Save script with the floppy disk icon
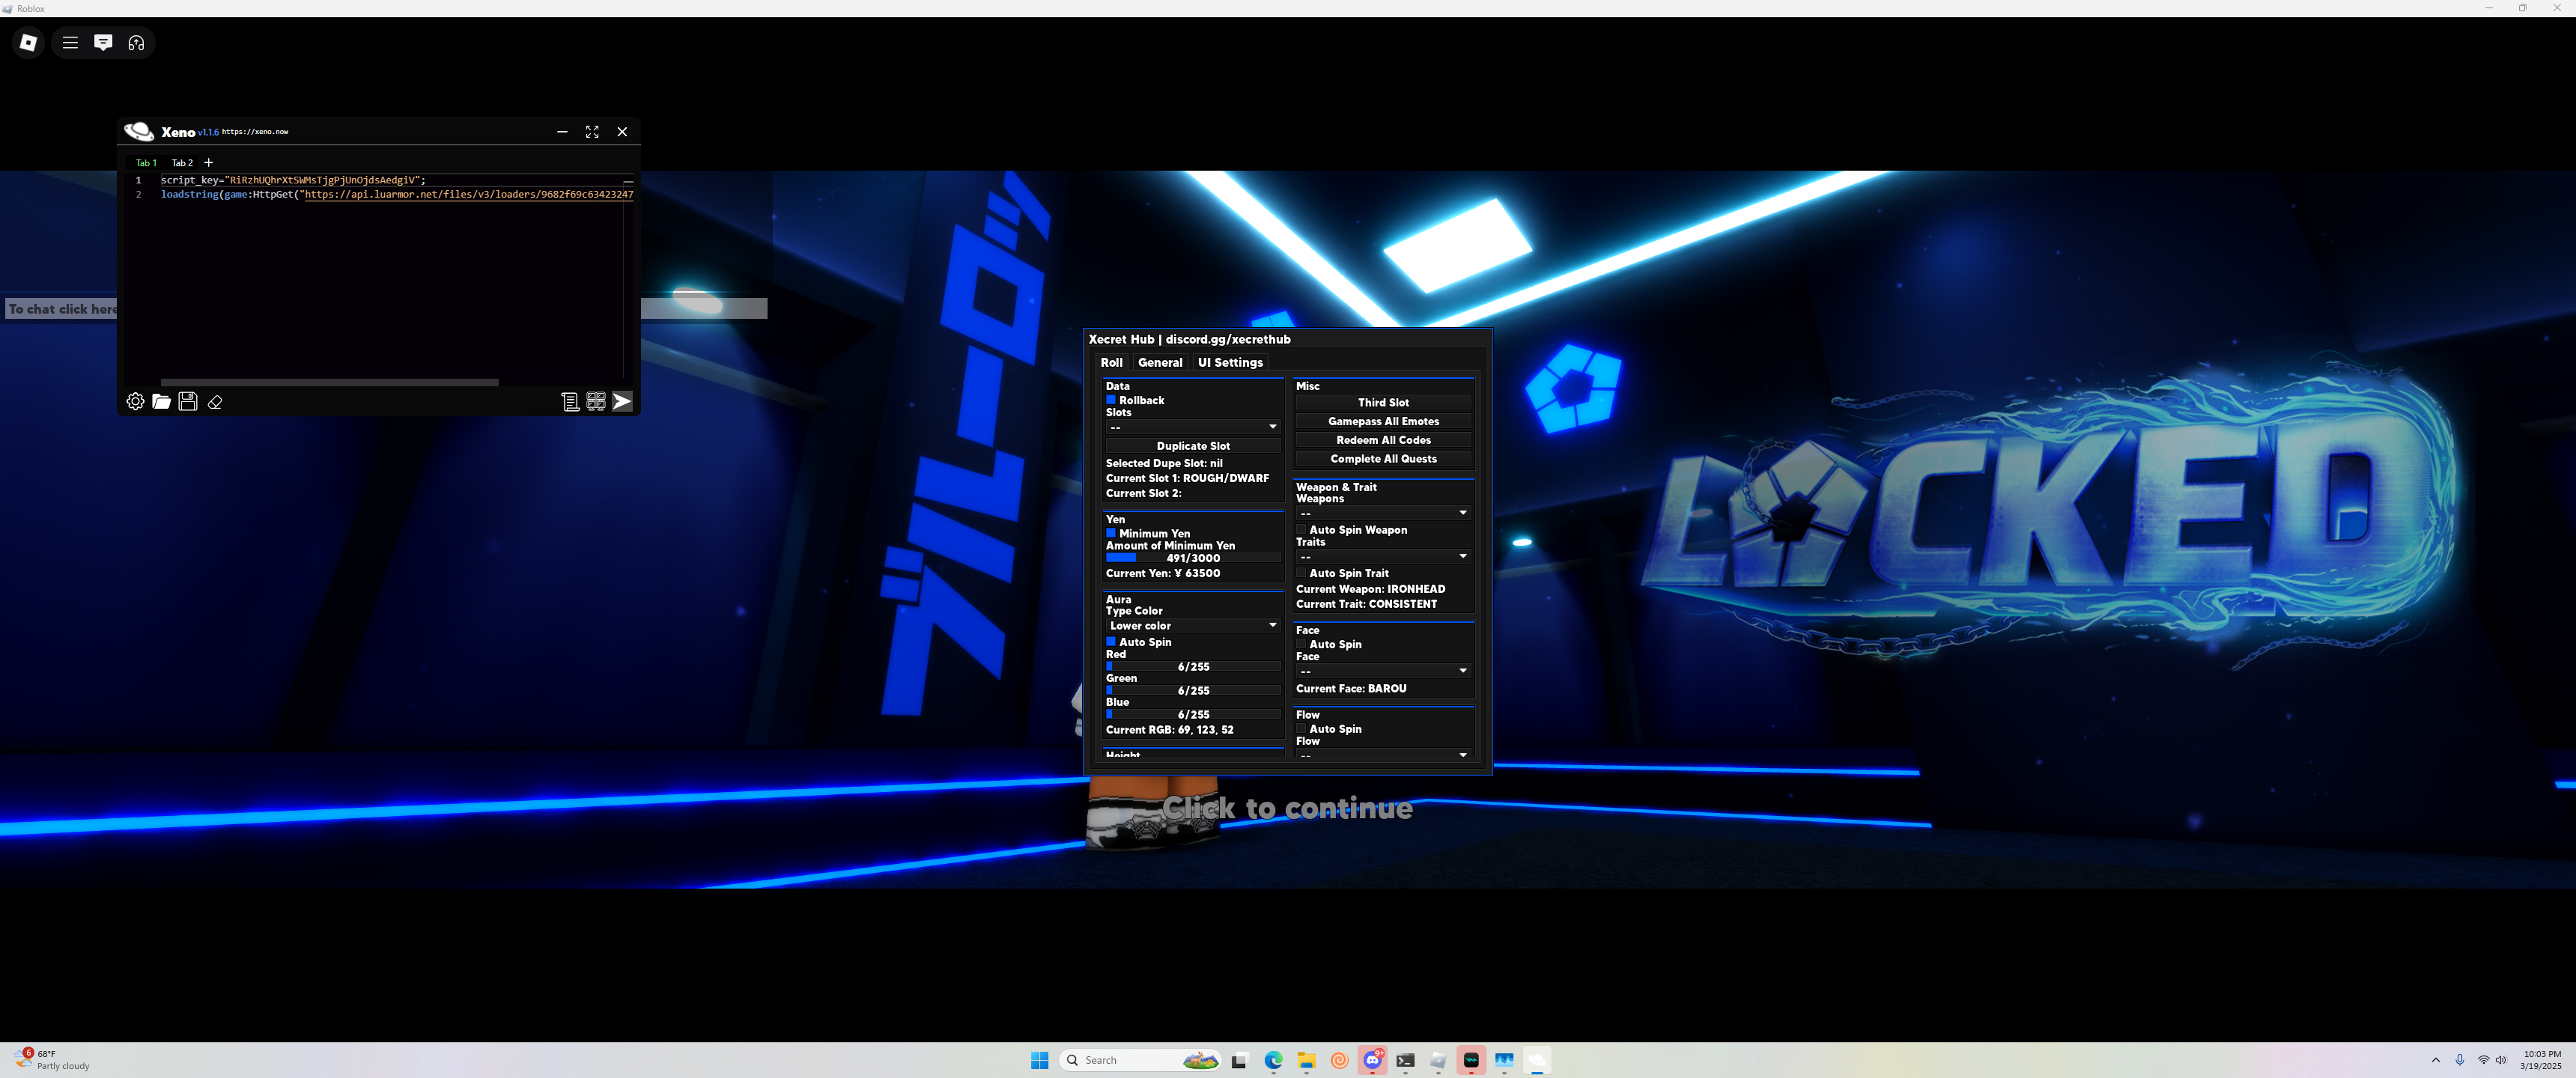The height and width of the screenshot is (1078, 2576). click(x=188, y=401)
